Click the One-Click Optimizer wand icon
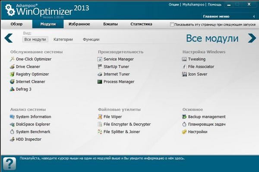The height and width of the screenshot is (172, 259). [x=12, y=59]
